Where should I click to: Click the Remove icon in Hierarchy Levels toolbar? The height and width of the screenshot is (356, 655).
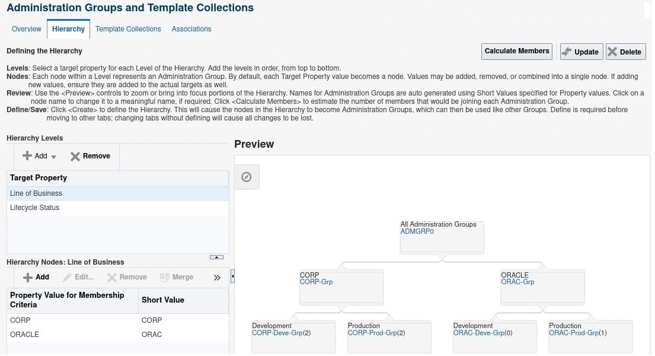pyautogui.click(x=75, y=156)
